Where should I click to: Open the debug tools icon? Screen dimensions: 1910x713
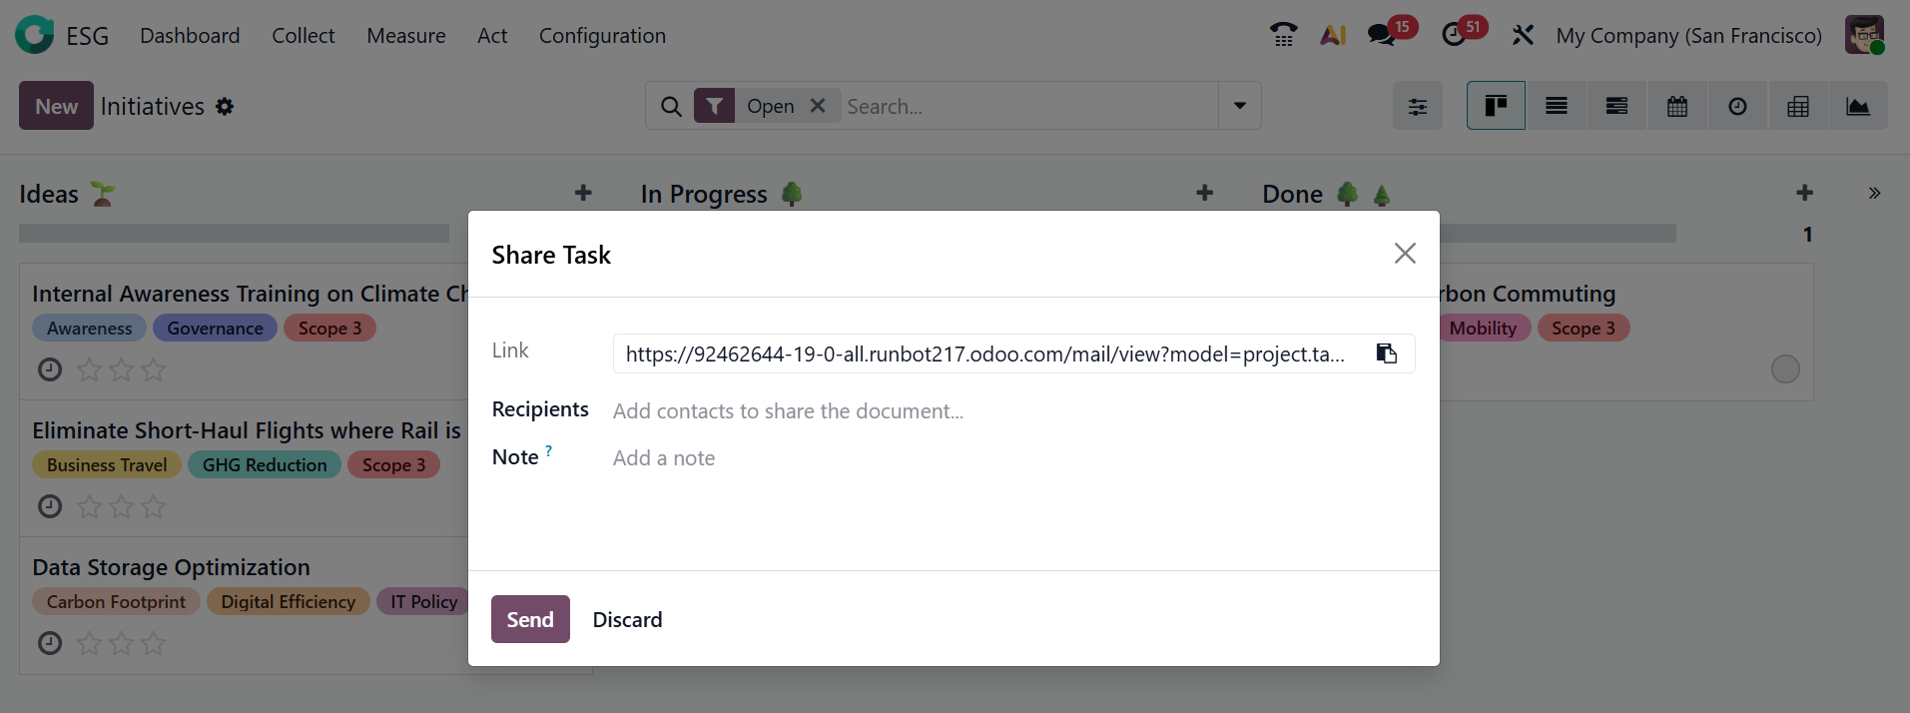point(1522,35)
